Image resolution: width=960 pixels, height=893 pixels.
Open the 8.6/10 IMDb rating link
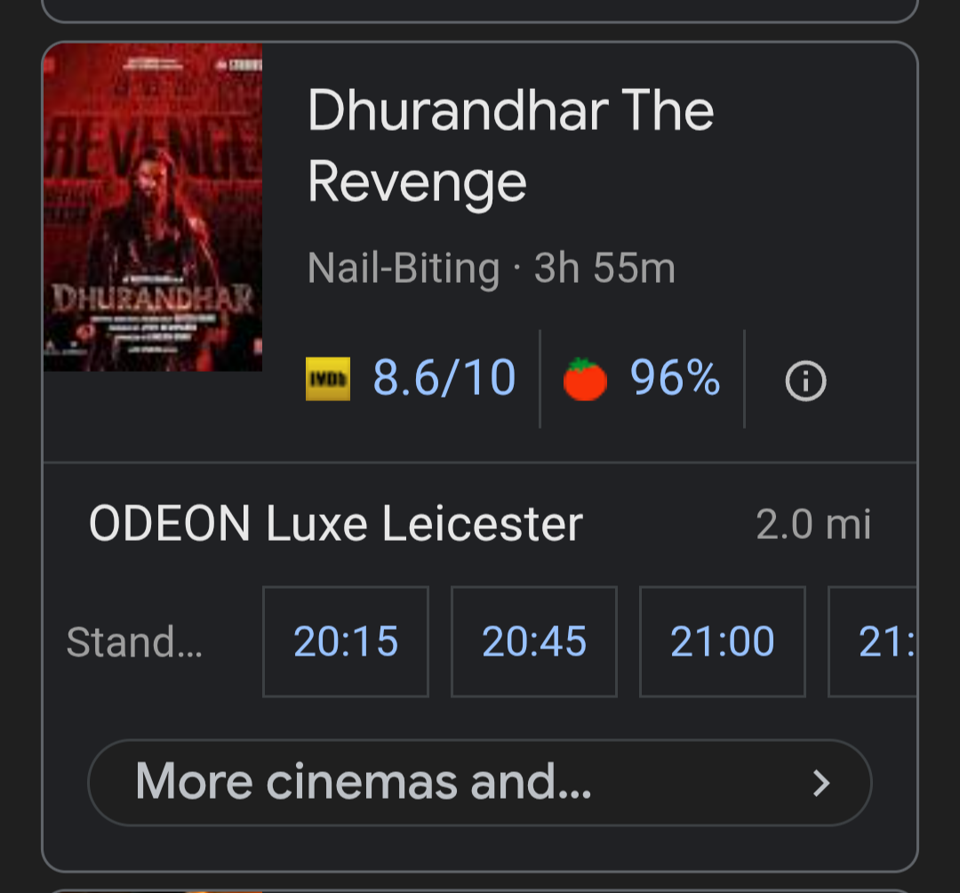(444, 378)
